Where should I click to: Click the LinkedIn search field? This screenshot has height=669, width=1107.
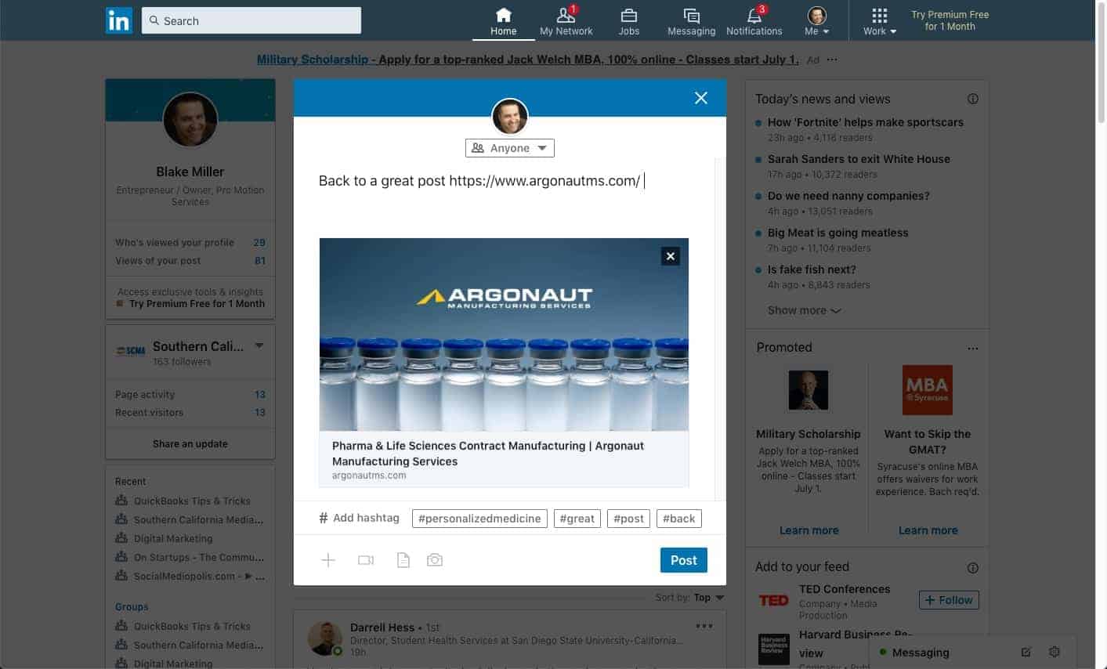coord(252,21)
